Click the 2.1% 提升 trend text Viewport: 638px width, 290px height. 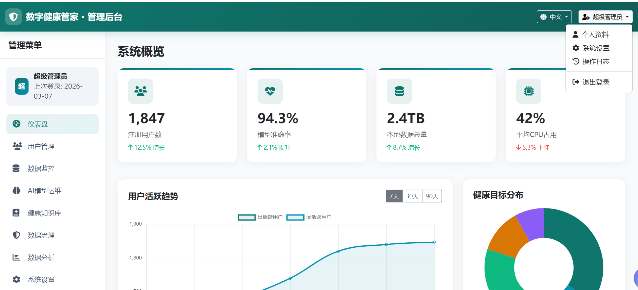coord(274,147)
